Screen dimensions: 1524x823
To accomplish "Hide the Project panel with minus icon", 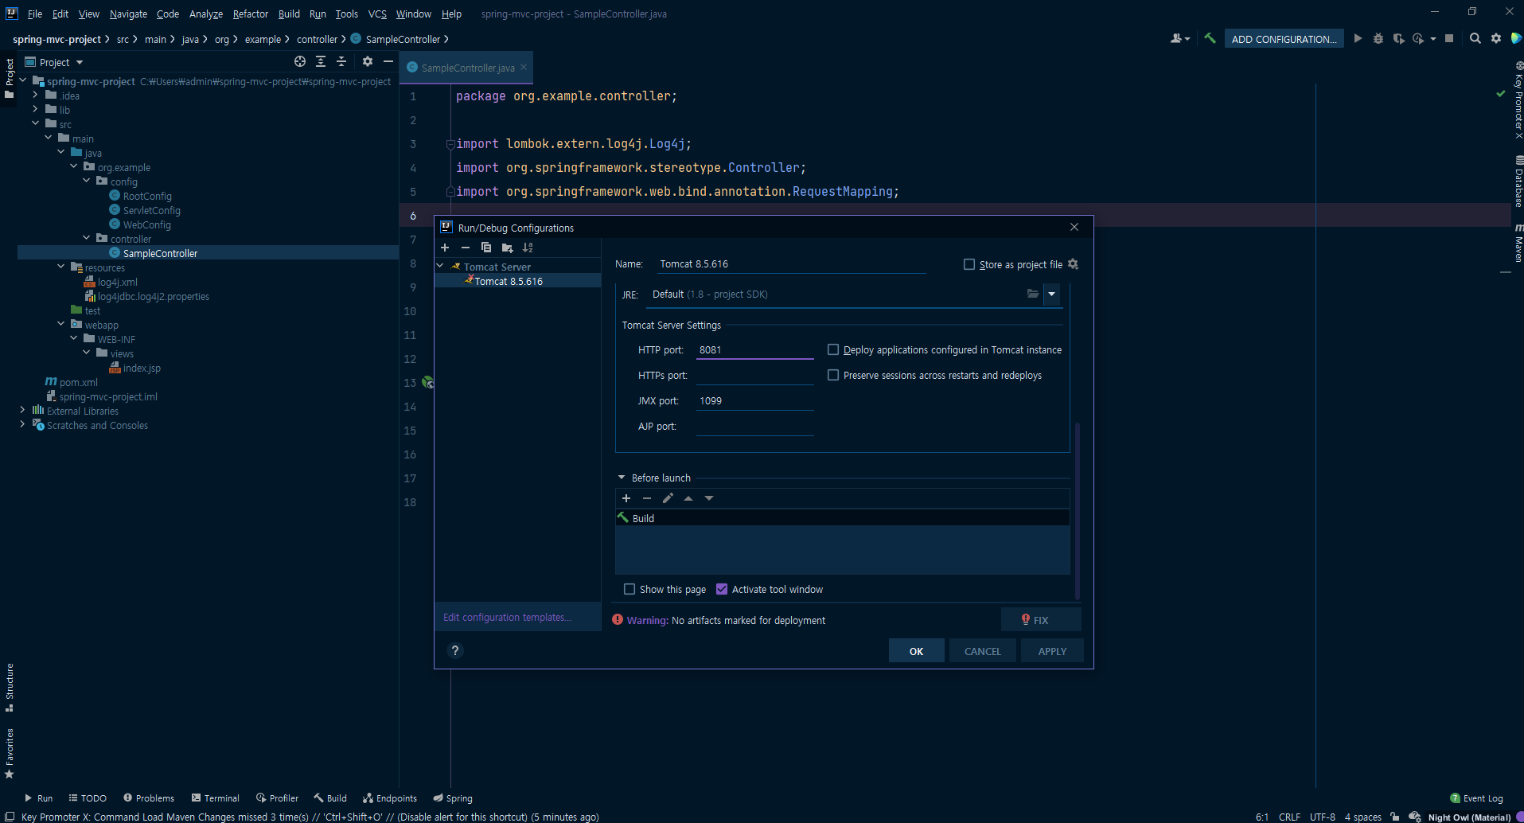I will [388, 61].
